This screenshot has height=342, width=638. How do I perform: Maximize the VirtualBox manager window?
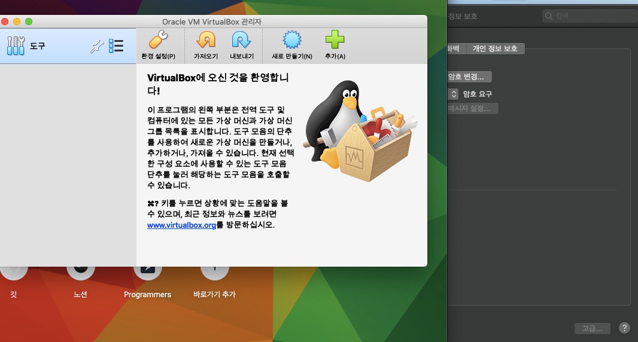point(29,22)
